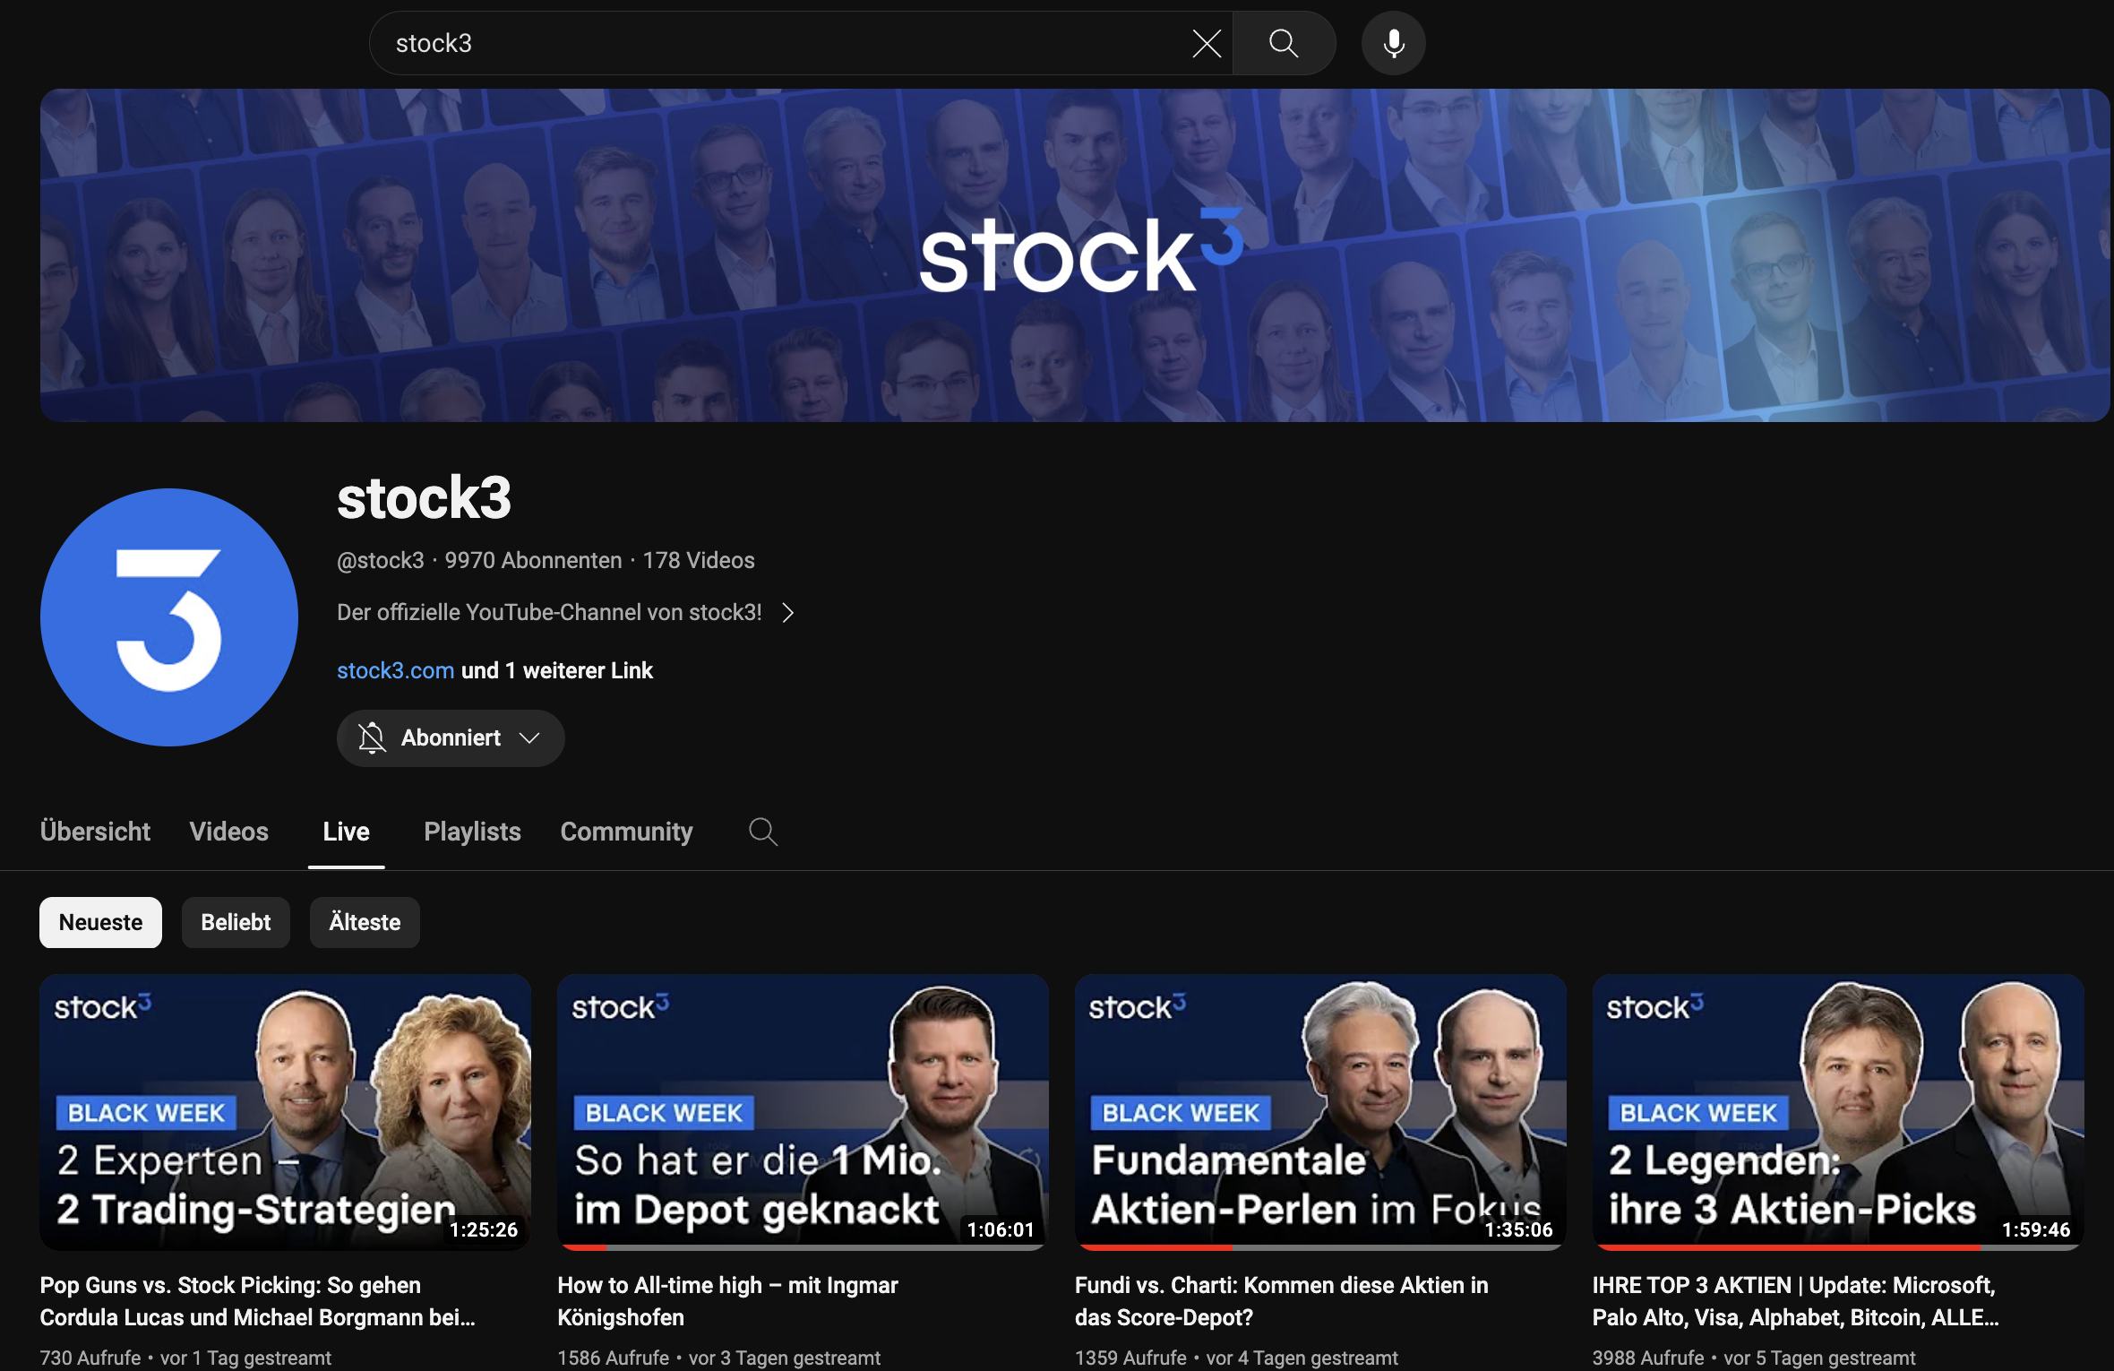Open the stock3.com link
Screen dimensions: 2114x1371
point(395,670)
